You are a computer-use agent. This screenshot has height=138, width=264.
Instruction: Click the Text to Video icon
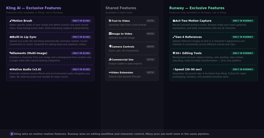[x=110, y=21]
